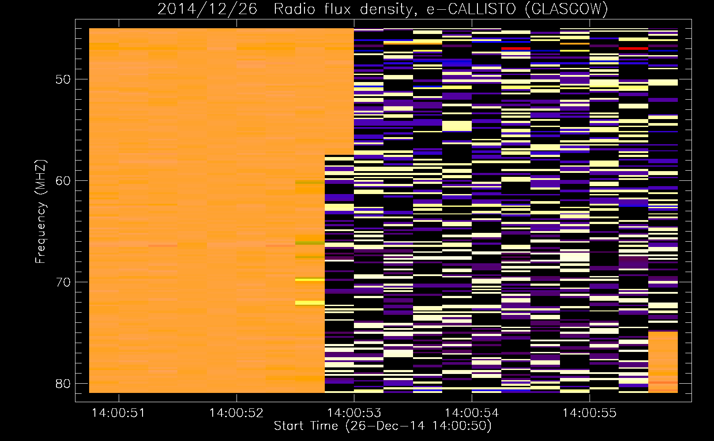Click the plot title mentioning e-CALLISTO (GLASGOW)
This screenshot has height=441, width=714.
[383, 9]
